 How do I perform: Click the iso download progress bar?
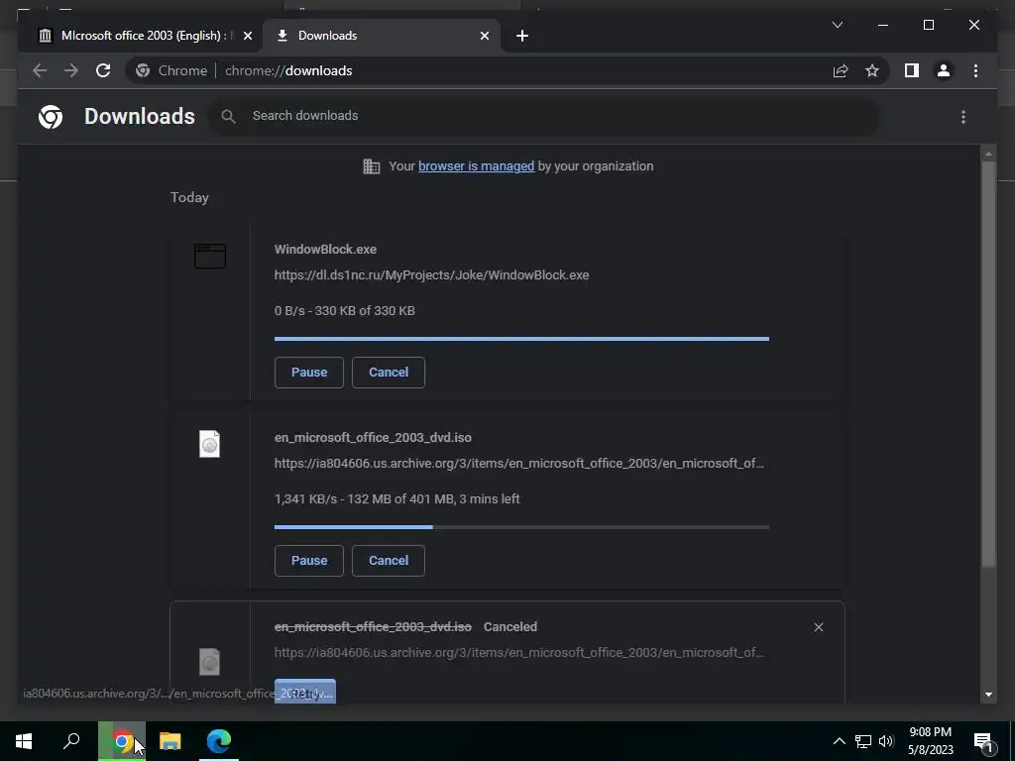[521, 527]
